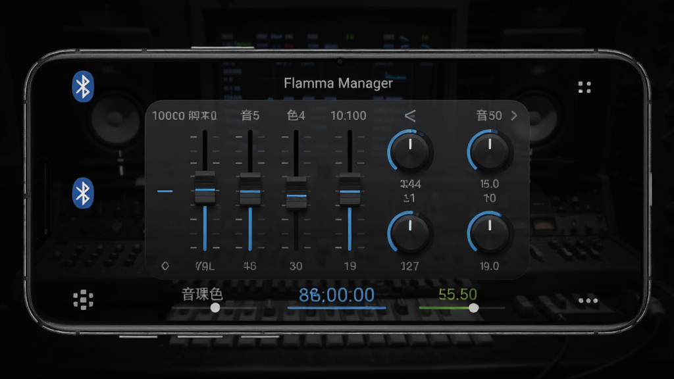The height and width of the screenshot is (379, 674).
Task: Click the knob above value 15.0
Action: [x=490, y=151]
